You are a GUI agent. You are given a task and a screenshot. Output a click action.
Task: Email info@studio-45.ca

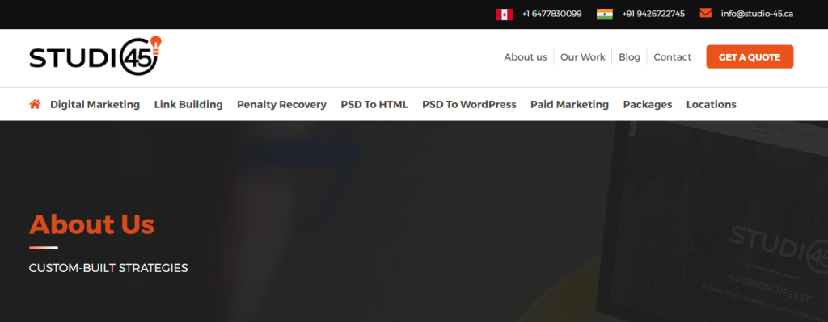coord(757,15)
